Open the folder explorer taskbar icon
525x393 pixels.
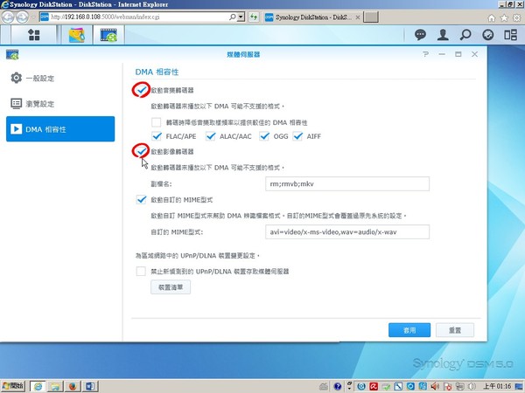point(55,386)
